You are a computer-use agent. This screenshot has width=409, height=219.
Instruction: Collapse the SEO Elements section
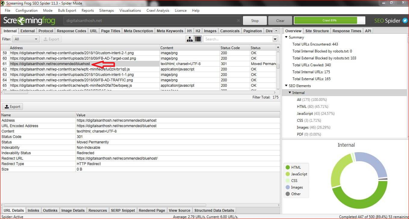(286, 86)
